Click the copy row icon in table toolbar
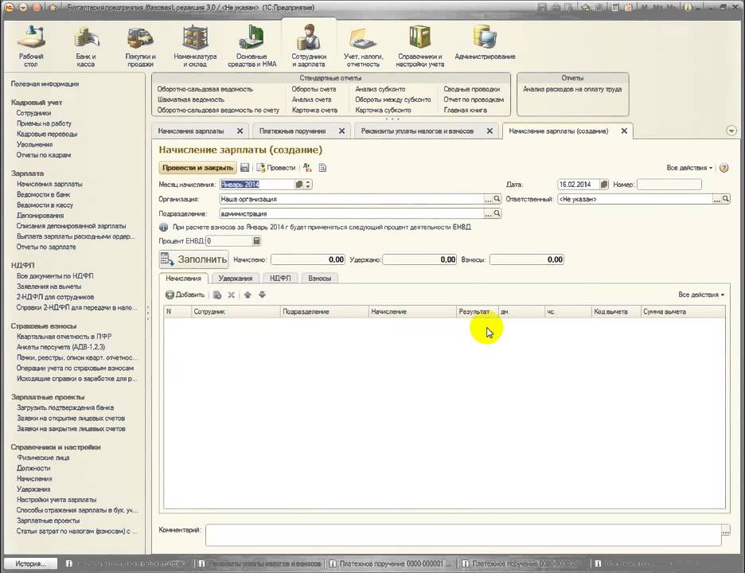745x573 pixels. click(x=217, y=294)
